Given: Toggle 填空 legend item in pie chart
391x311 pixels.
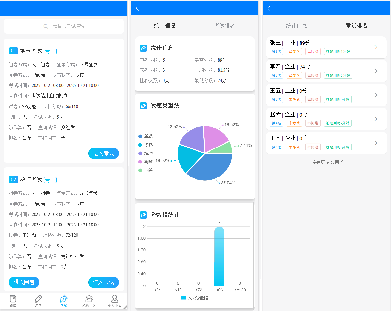Looking at the screenshot, I should tap(146, 153).
